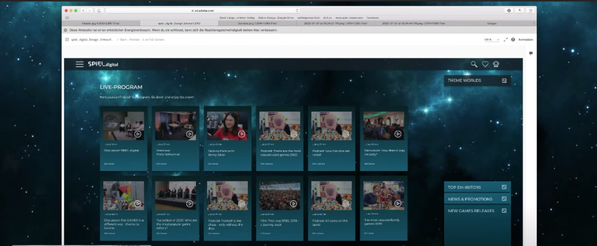Screen dimensions: 597x246
Task: Expand the Top Exhibitors panel
Action: click(x=504, y=187)
